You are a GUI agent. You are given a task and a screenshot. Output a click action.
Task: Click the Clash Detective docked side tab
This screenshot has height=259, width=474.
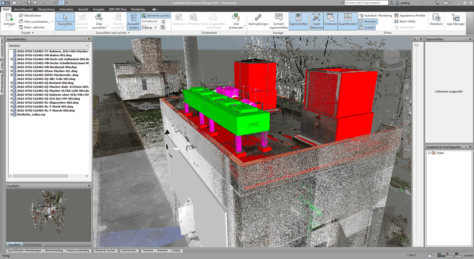2,47
